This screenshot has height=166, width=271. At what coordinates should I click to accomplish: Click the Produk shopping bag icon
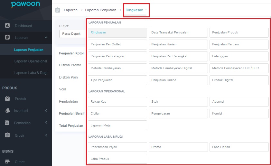[7, 98]
